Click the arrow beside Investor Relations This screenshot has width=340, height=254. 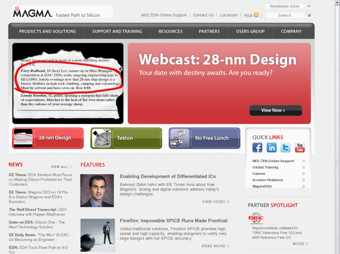tap(304, 180)
